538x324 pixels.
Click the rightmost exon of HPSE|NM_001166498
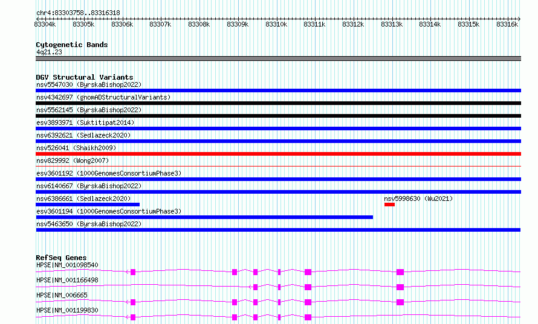click(x=400, y=287)
